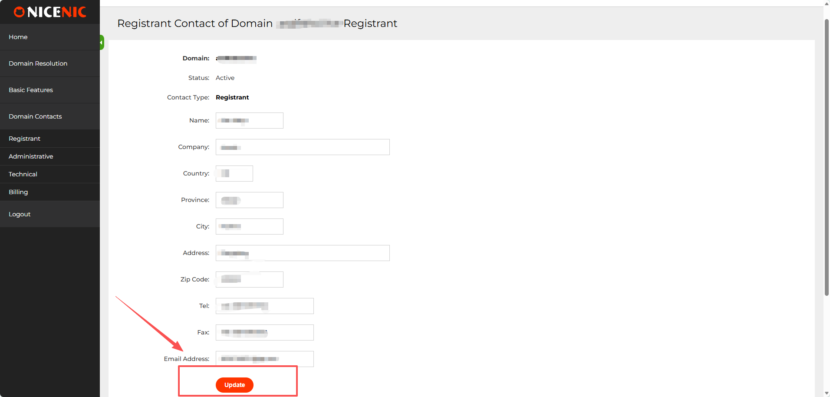The width and height of the screenshot is (830, 397).
Task: Open the Billing contact page
Action: point(18,192)
